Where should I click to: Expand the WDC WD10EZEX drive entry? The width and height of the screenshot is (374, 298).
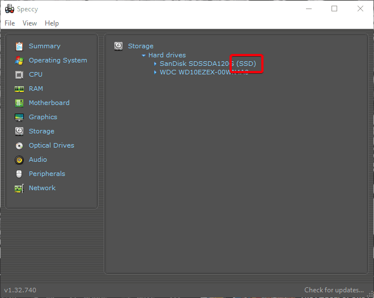tap(155, 72)
